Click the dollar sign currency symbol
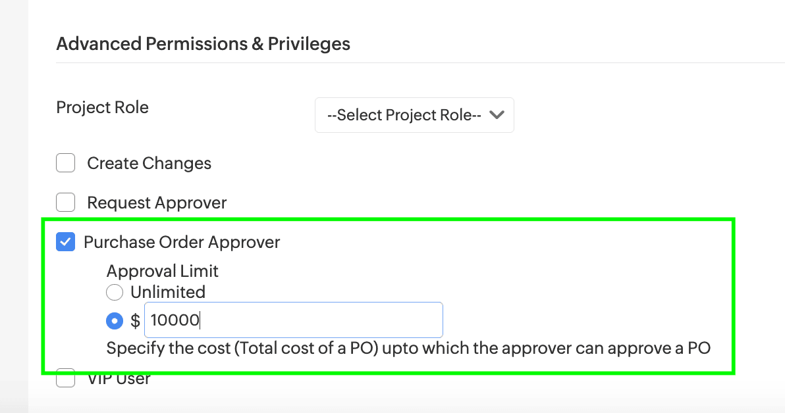785x413 pixels. (x=135, y=321)
